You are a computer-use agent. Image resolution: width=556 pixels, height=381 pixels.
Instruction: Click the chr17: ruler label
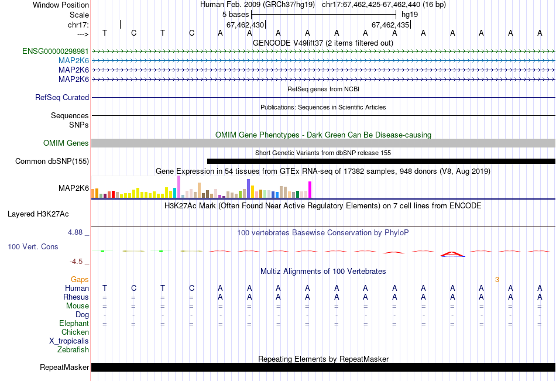(x=78, y=25)
